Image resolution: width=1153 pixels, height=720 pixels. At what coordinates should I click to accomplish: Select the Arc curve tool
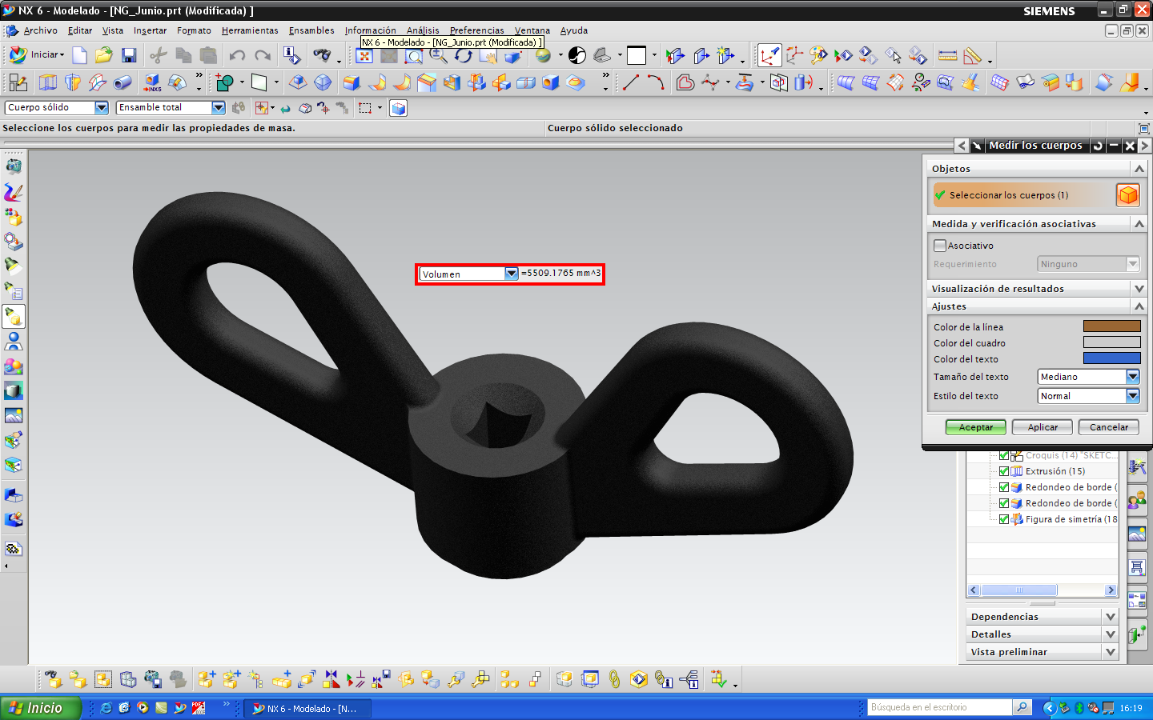(656, 82)
